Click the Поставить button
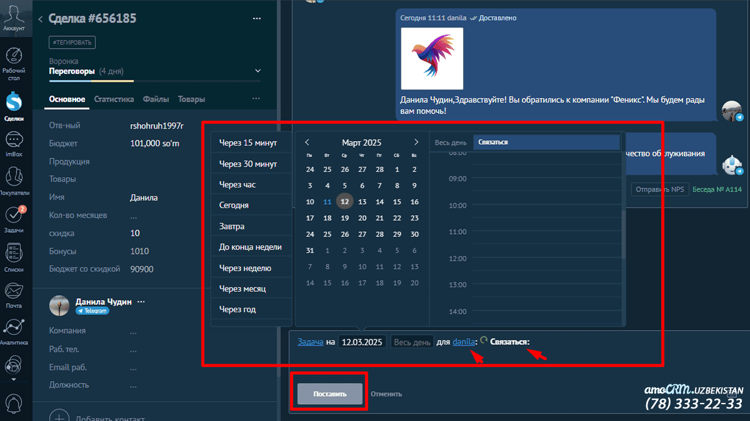Viewport: 750px width, 421px height. pyautogui.click(x=330, y=394)
